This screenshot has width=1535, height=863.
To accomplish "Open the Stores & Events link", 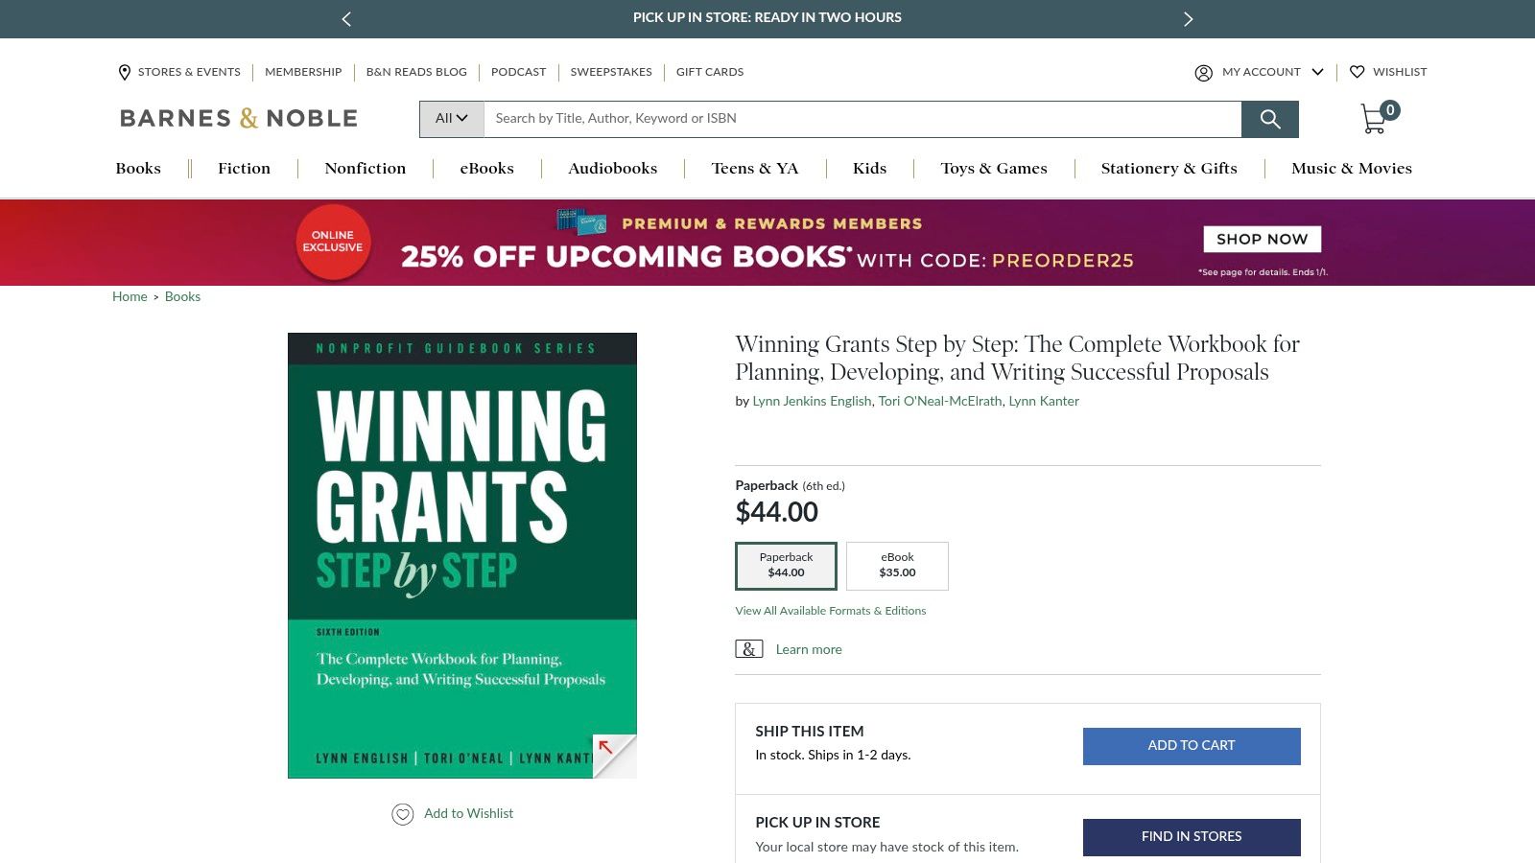I will (x=189, y=72).
